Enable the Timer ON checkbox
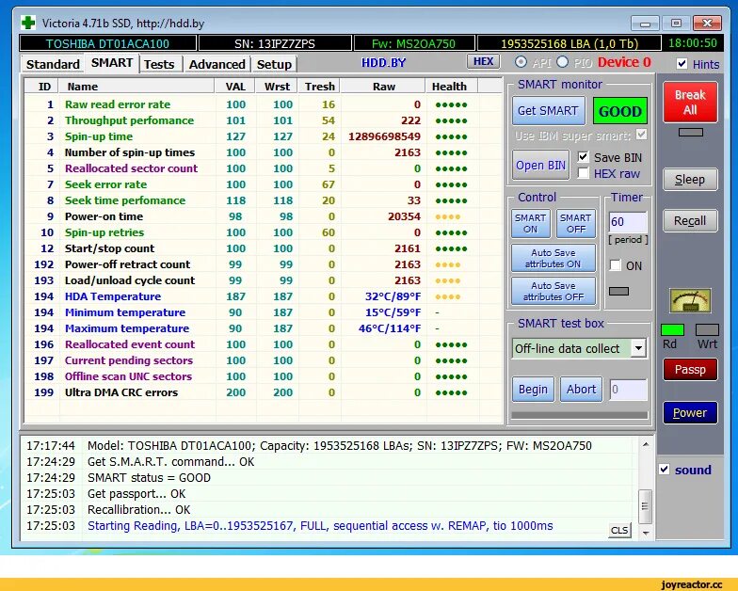This screenshot has height=591, width=738. pos(616,265)
